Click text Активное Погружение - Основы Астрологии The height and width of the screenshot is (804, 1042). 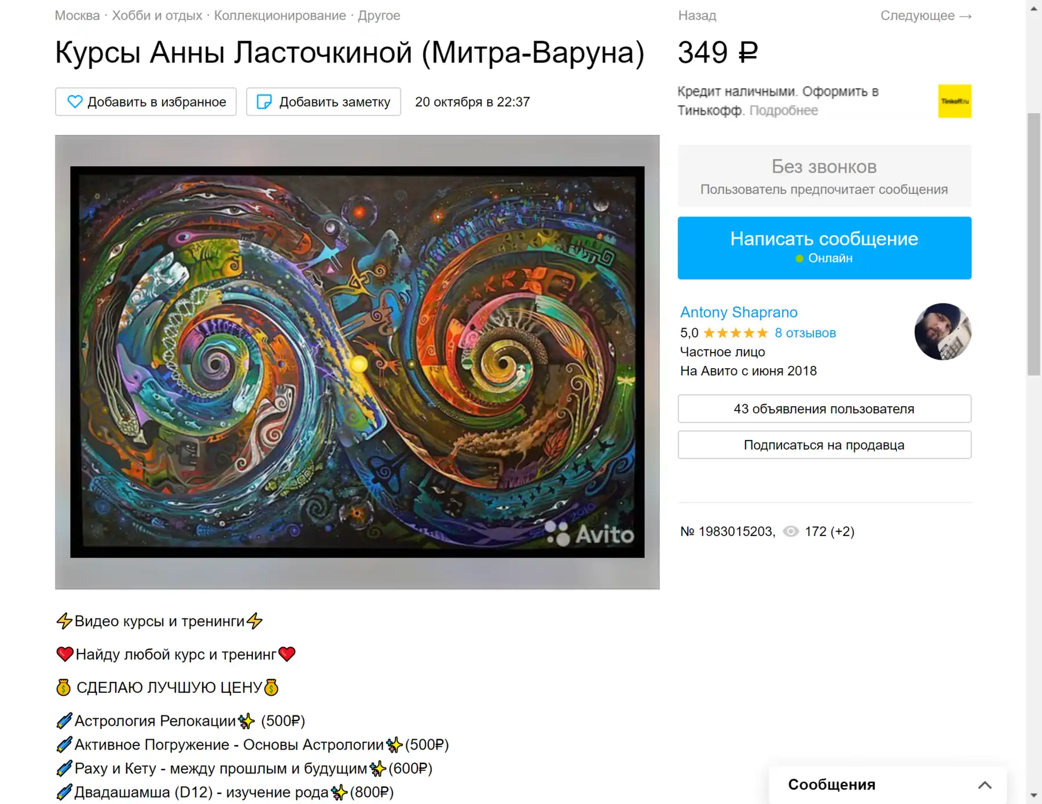click(x=252, y=745)
